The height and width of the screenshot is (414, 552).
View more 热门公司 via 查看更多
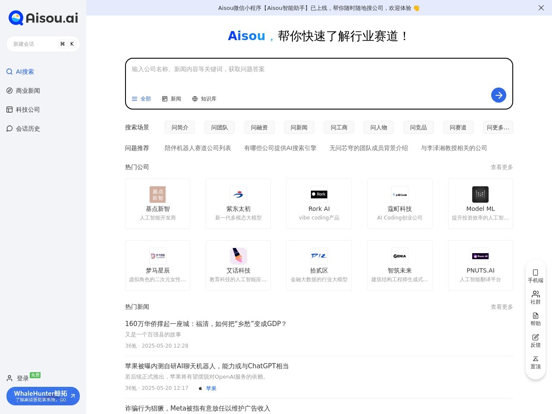click(502, 167)
